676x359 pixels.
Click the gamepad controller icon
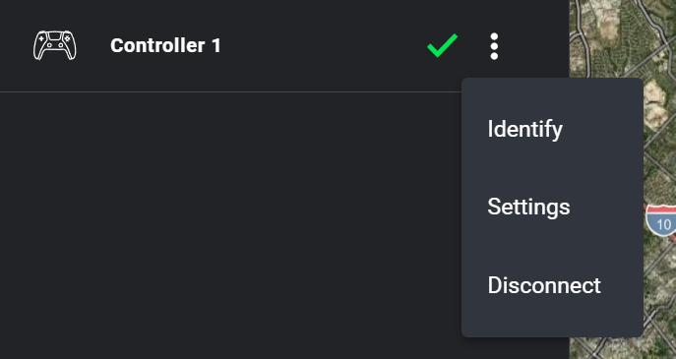tap(55, 45)
